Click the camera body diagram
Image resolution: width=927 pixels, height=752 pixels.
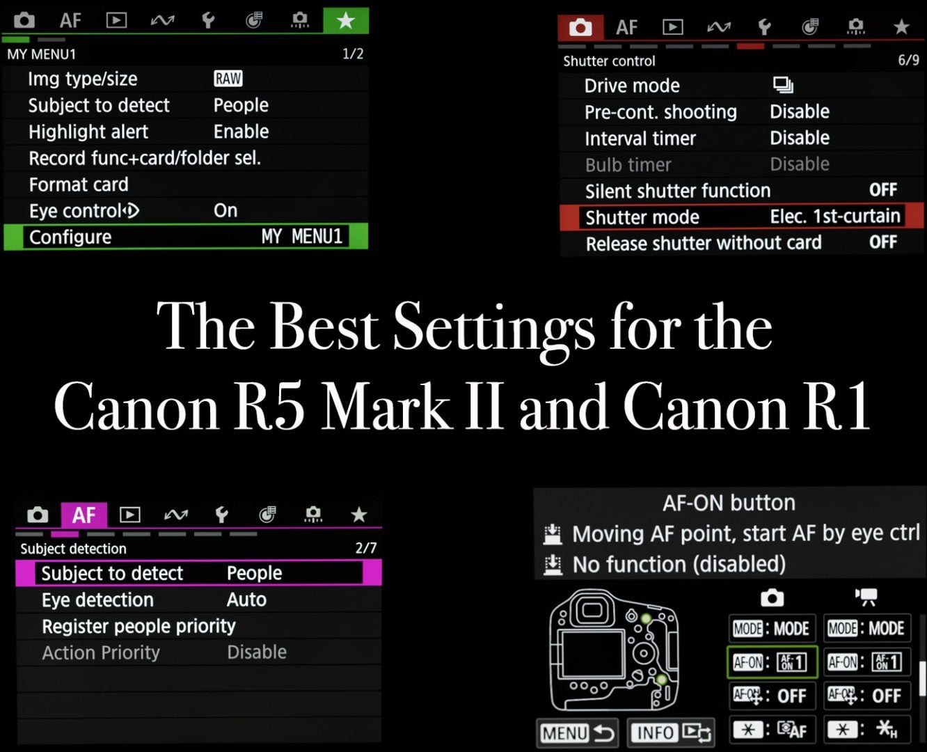pyautogui.click(x=615, y=650)
